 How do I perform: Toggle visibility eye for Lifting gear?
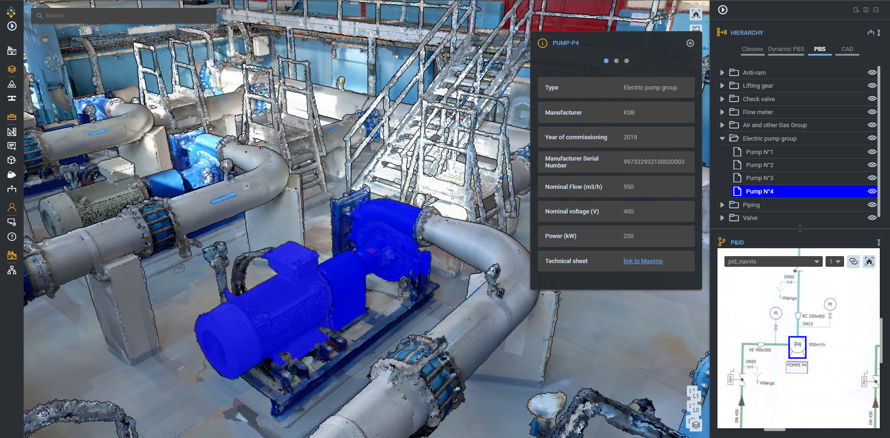(x=872, y=85)
